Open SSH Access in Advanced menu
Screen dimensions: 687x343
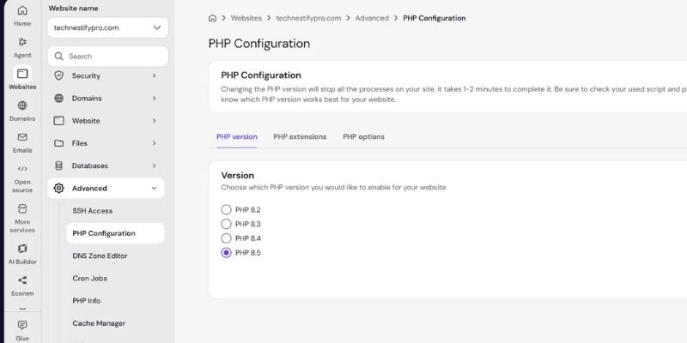(x=93, y=211)
